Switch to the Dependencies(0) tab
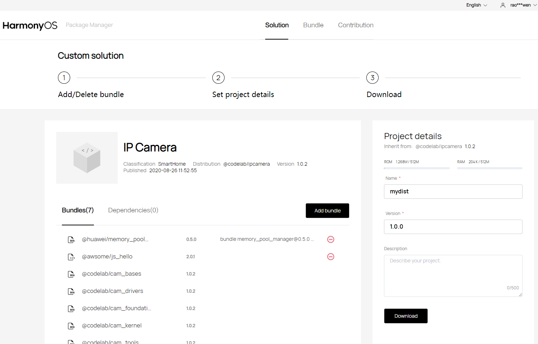 133,210
